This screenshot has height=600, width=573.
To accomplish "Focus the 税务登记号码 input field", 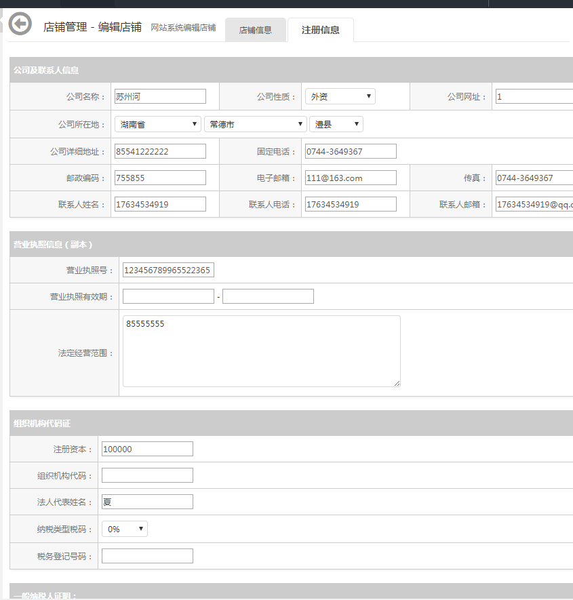I will click(147, 556).
